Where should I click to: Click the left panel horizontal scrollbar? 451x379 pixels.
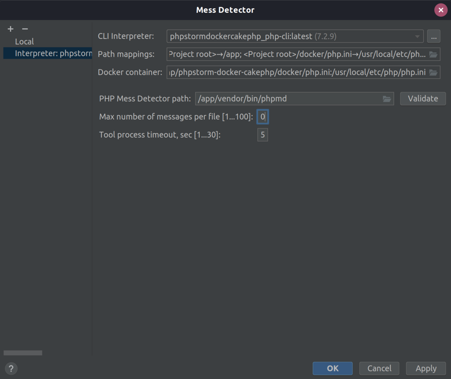tap(23, 353)
